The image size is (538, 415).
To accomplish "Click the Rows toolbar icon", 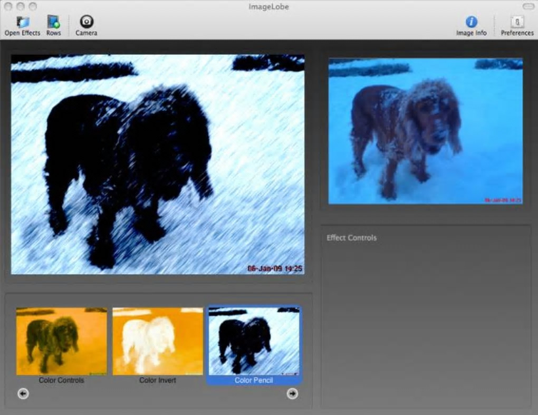I will coord(53,22).
